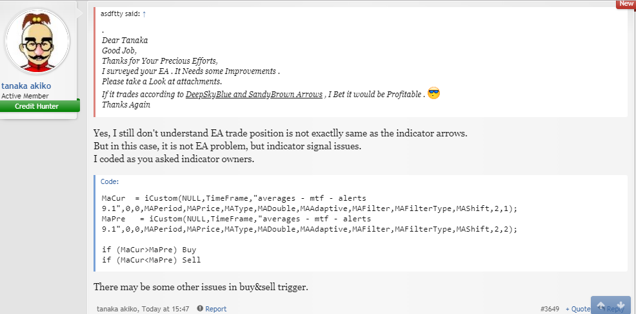Open tanaka akiko's profile from sidebar username
Screen dimensions: 636x314
pyautogui.click(x=26, y=86)
